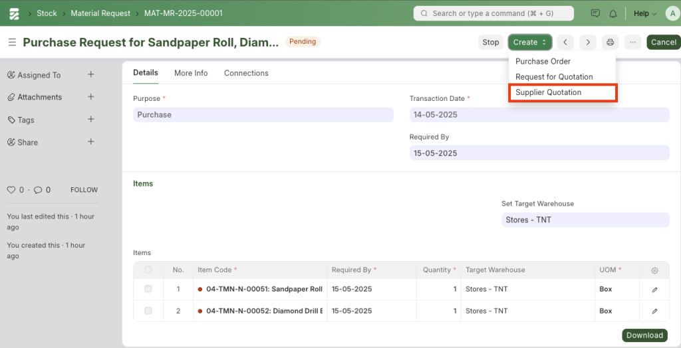Open the Purpose select field
681x348 pixels.
point(263,114)
